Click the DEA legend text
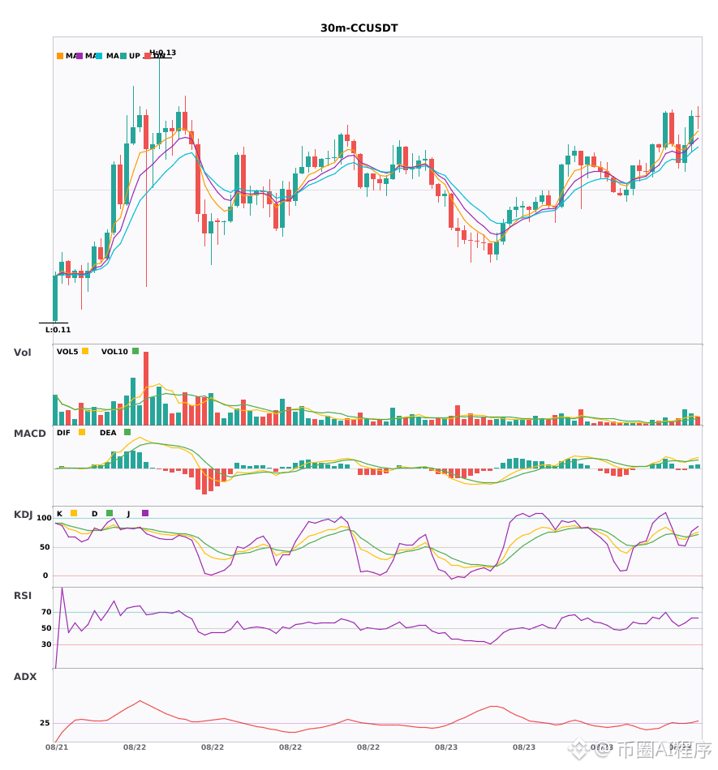This screenshot has width=718, height=770. click(108, 433)
